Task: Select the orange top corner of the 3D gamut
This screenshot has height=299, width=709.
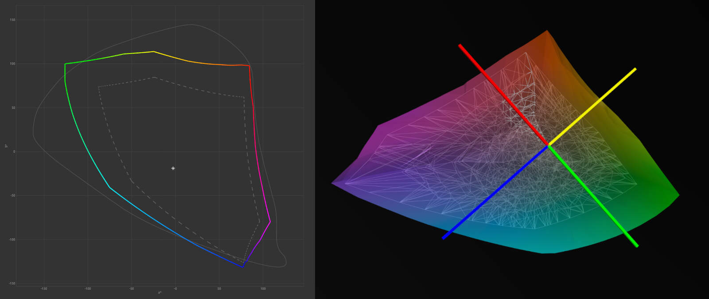Action: (x=546, y=32)
